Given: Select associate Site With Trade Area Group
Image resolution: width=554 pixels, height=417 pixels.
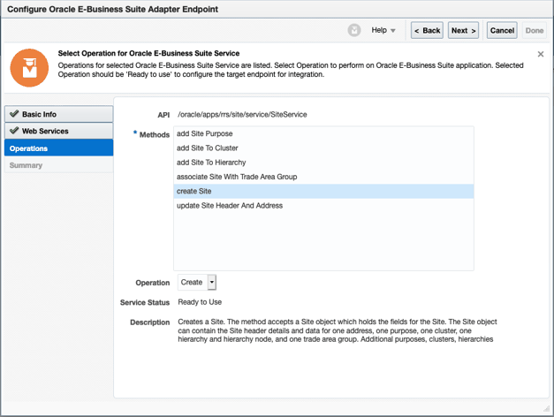Looking at the screenshot, I should [x=237, y=177].
